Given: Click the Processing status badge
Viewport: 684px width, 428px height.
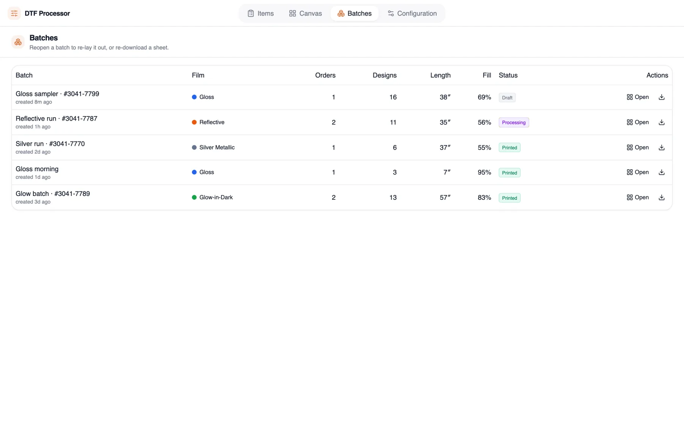Looking at the screenshot, I should tap(514, 123).
